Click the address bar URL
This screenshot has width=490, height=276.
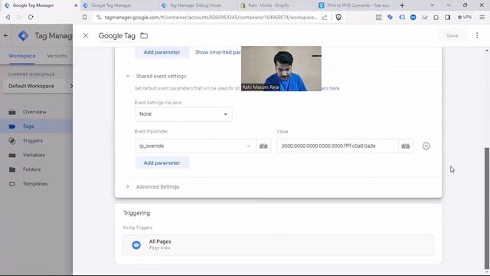(x=211, y=17)
